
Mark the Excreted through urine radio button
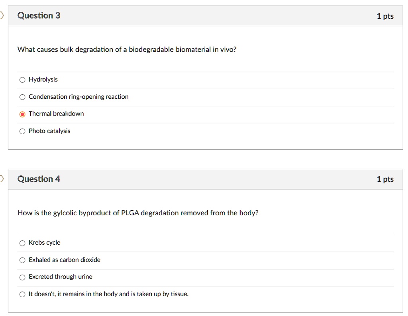pos(22,277)
